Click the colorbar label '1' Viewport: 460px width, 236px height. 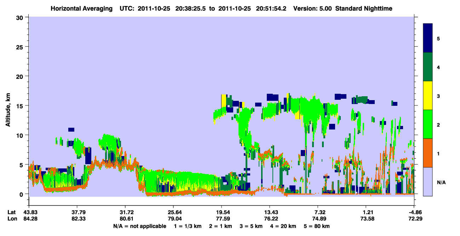click(438, 153)
